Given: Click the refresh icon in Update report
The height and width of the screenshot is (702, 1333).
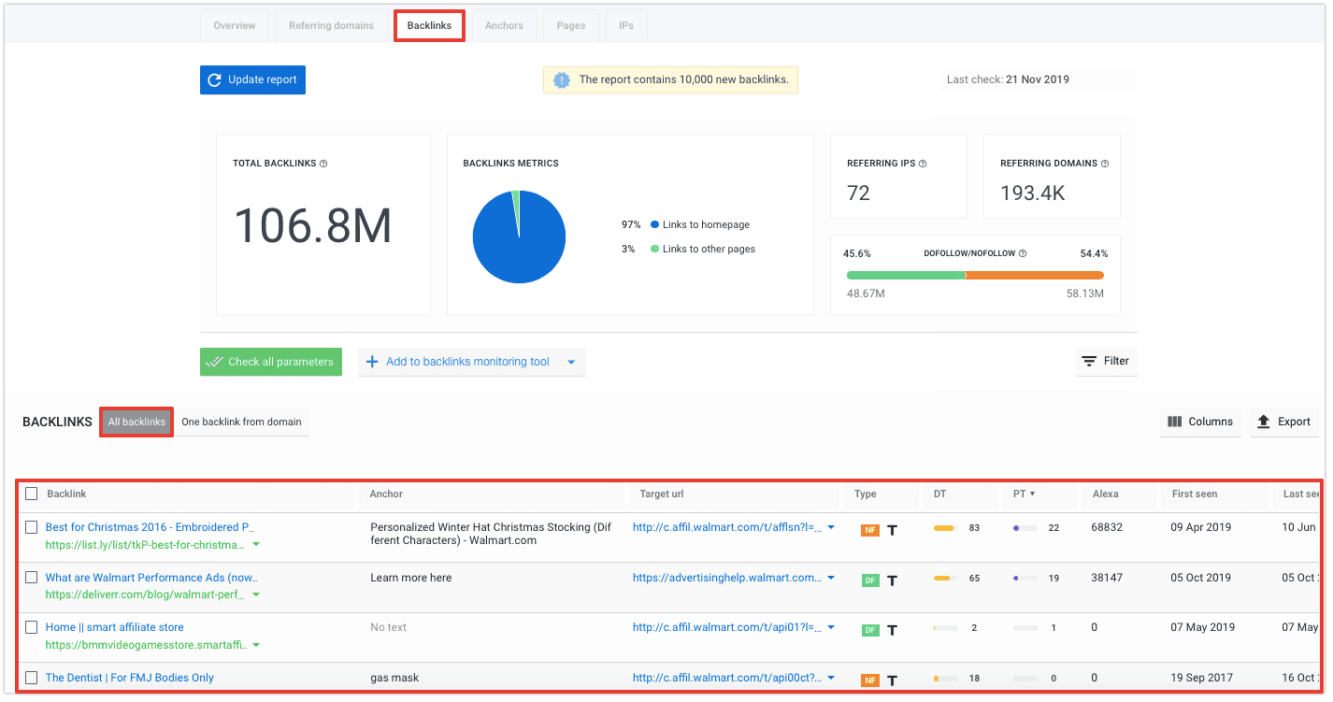Looking at the screenshot, I should pos(215,80).
